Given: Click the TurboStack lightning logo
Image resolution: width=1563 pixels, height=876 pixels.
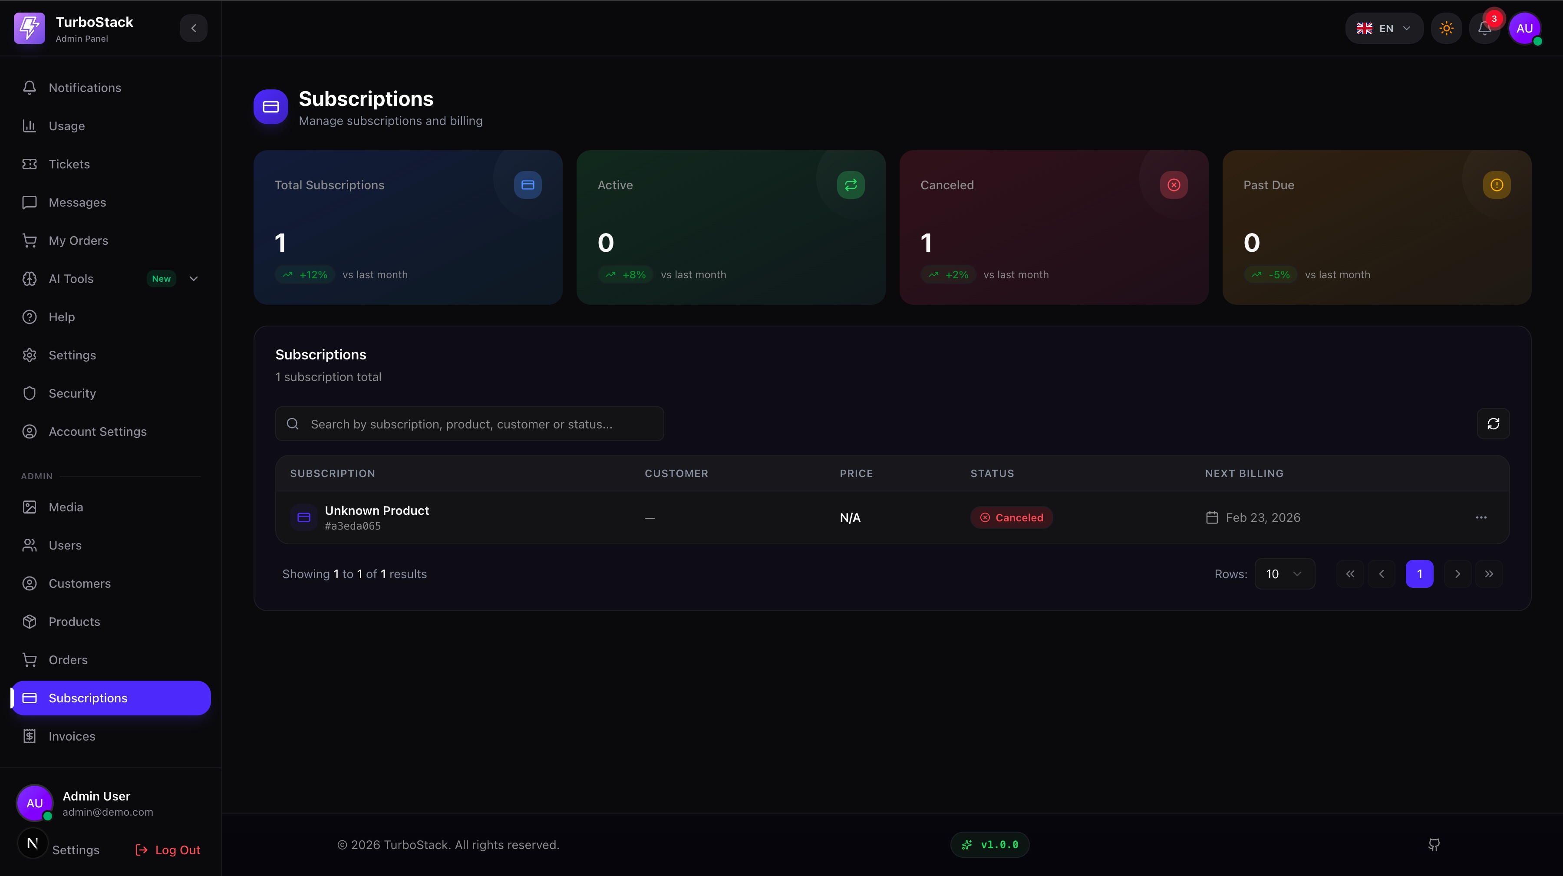Looking at the screenshot, I should (x=29, y=28).
